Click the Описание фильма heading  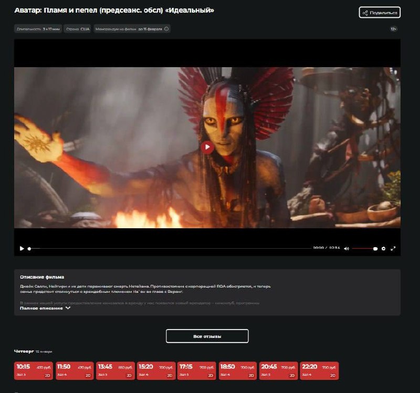(x=42, y=277)
